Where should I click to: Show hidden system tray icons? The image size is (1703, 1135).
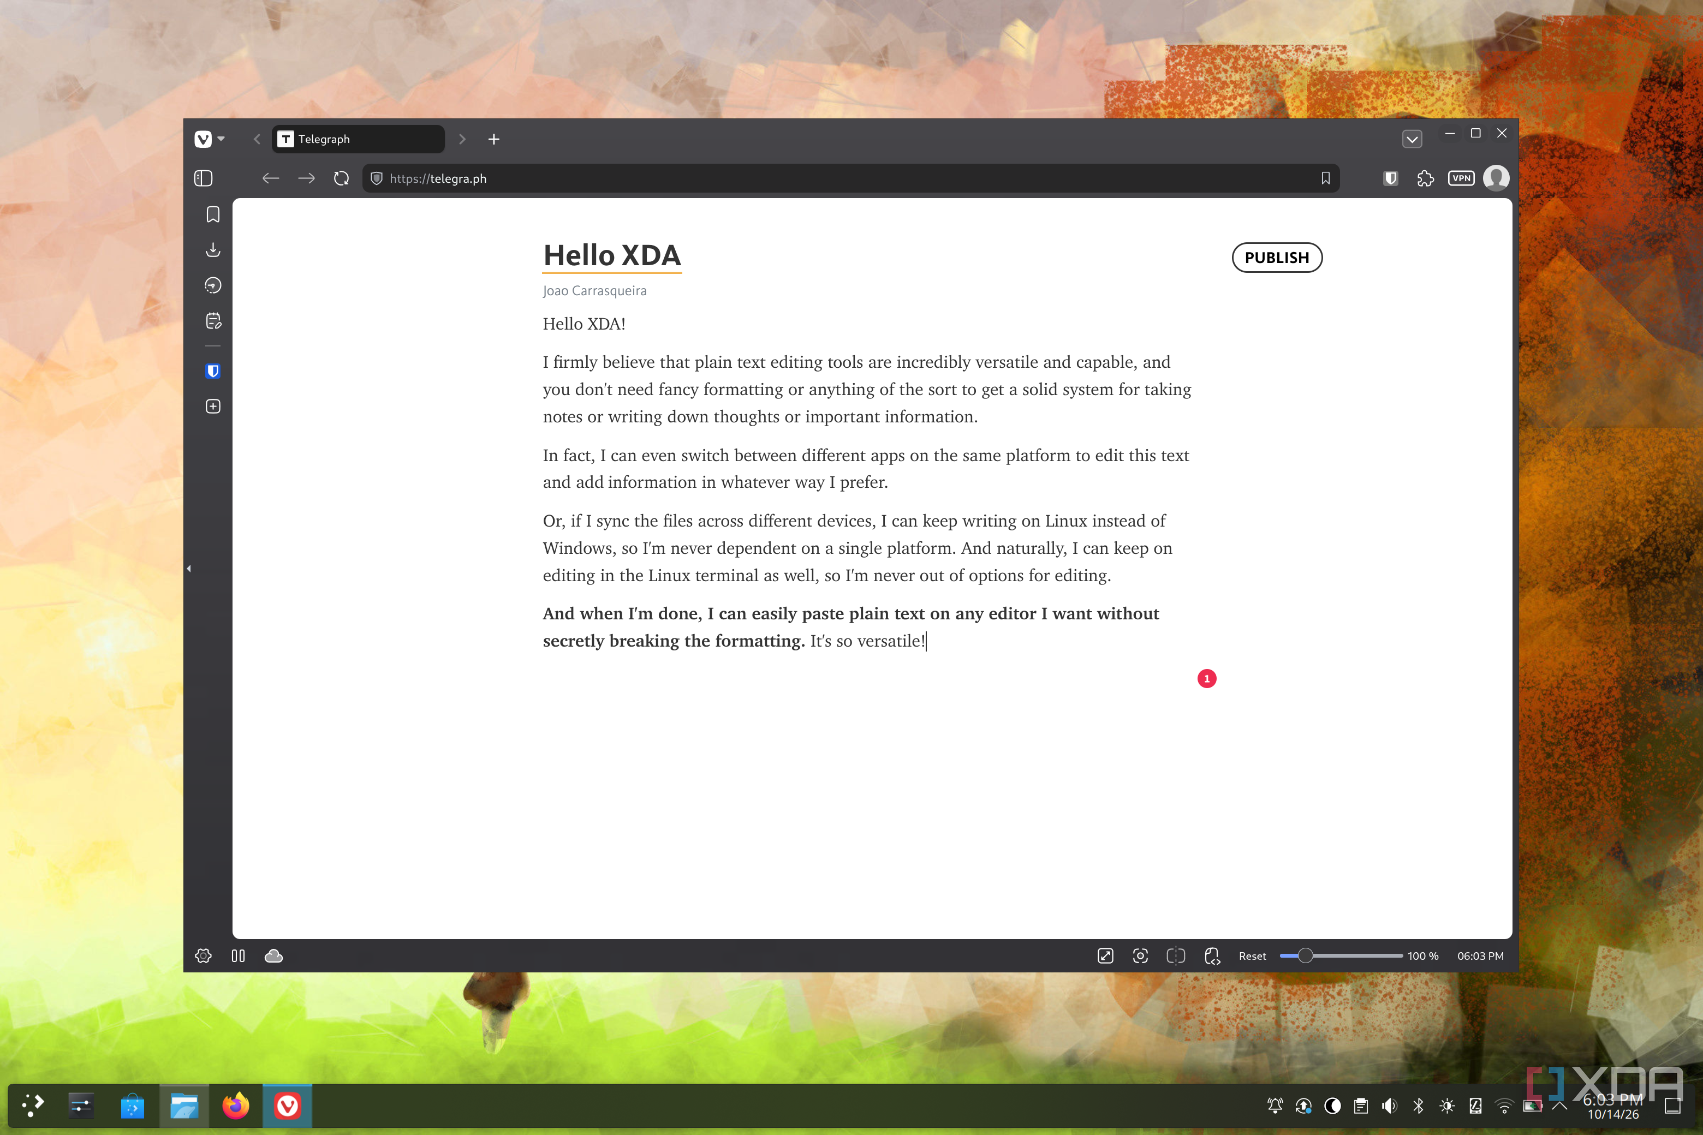coord(1561,1106)
